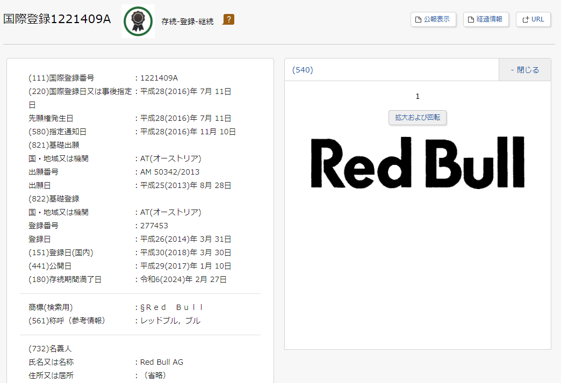Click the domestic registration date 平成30(2018)年 3月 30日
The image size is (561, 383).
click(186, 252)
